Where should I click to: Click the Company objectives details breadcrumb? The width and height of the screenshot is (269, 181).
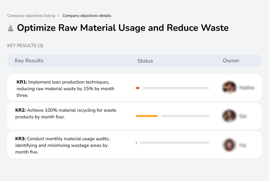(87, 16)
